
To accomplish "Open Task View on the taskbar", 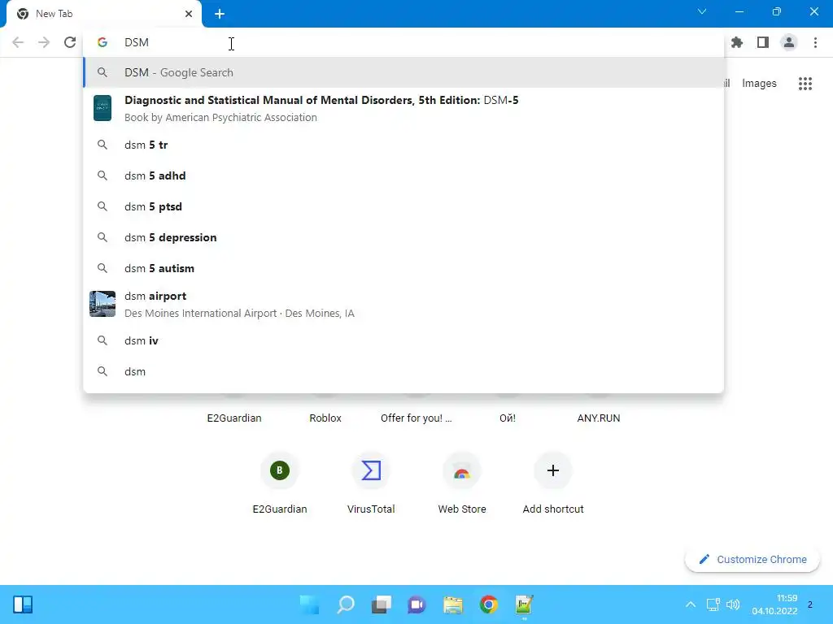I will (381, 604).
